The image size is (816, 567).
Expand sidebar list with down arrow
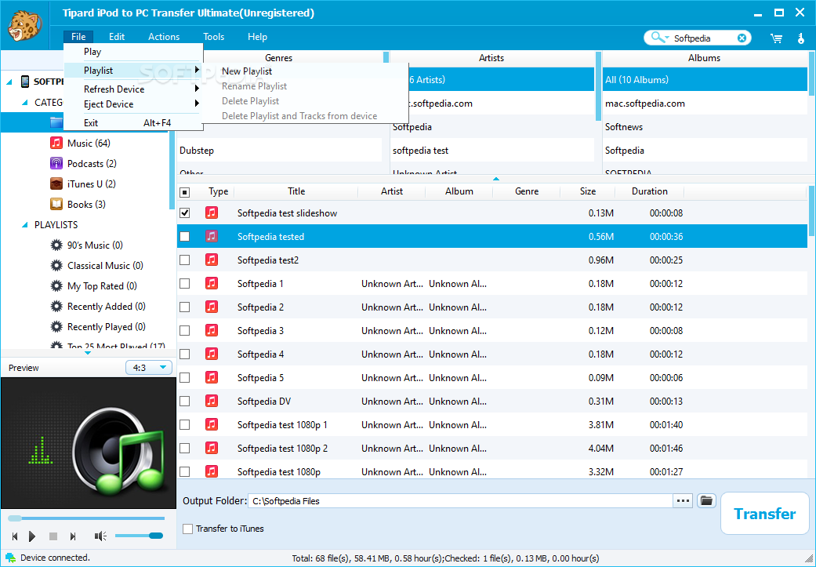click(x=88, y=353)
